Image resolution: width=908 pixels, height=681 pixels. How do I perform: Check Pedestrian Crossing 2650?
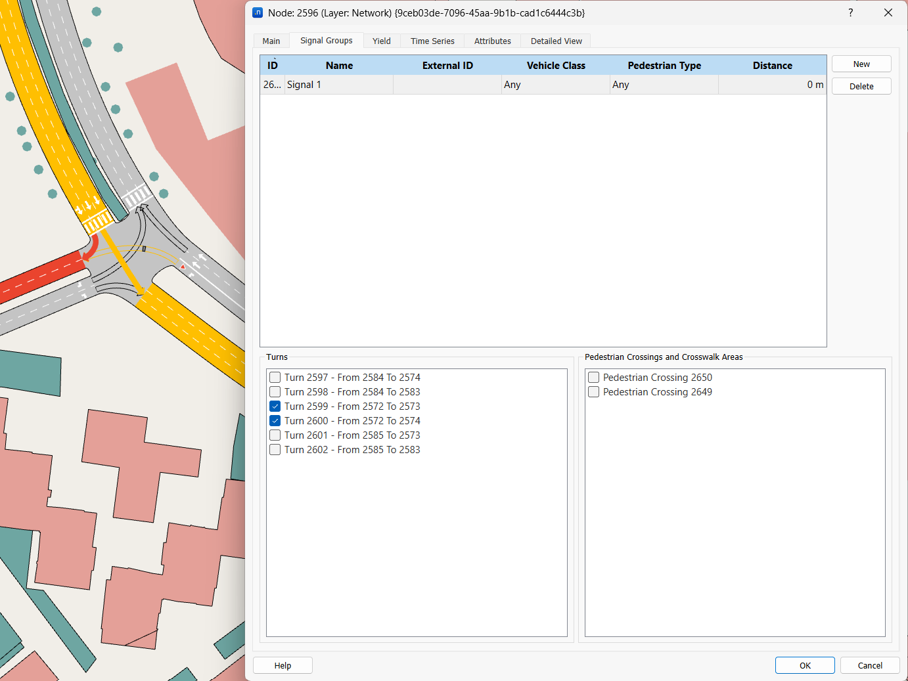tap(594, 378)
